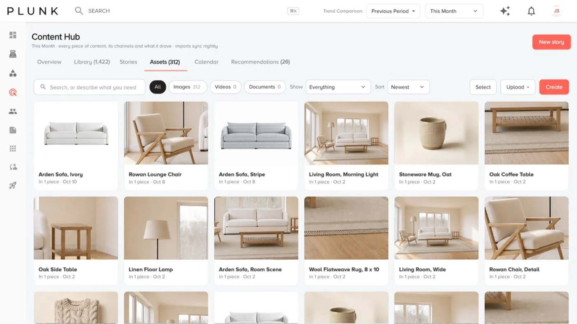This screenshot has height=324, width=577.
Task: Open the rocket icon in the sidebar
Action: point(13,186)
